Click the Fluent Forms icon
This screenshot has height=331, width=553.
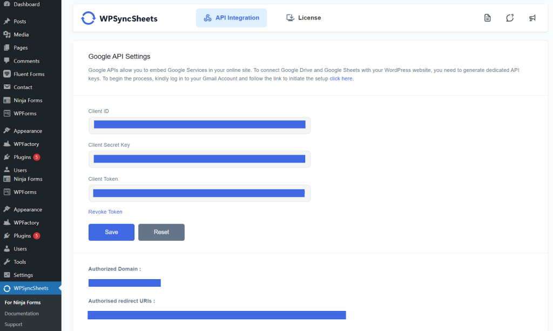pyautogui.click(x=6, y=73)
